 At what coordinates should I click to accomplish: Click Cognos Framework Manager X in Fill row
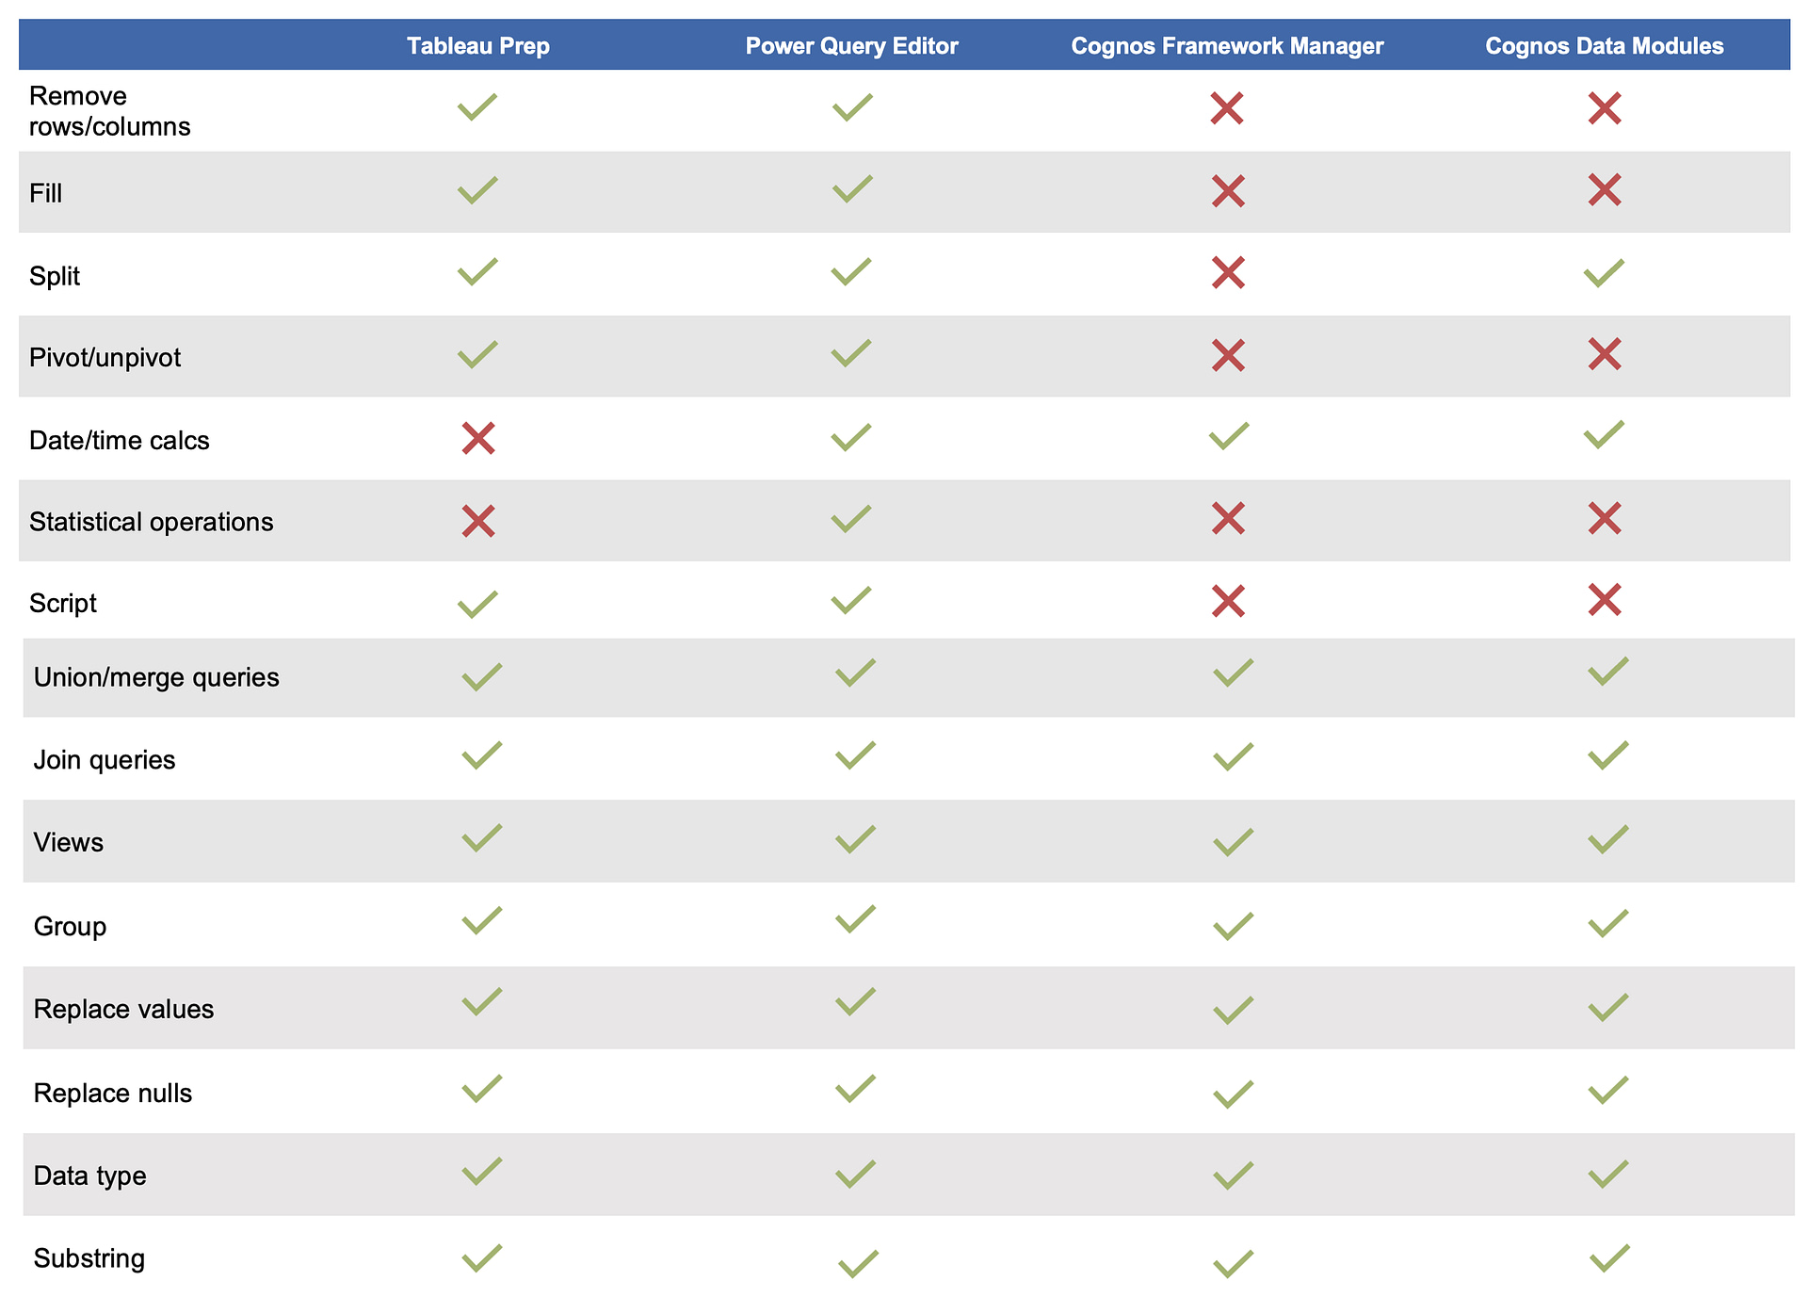[x=1228, y=191]
